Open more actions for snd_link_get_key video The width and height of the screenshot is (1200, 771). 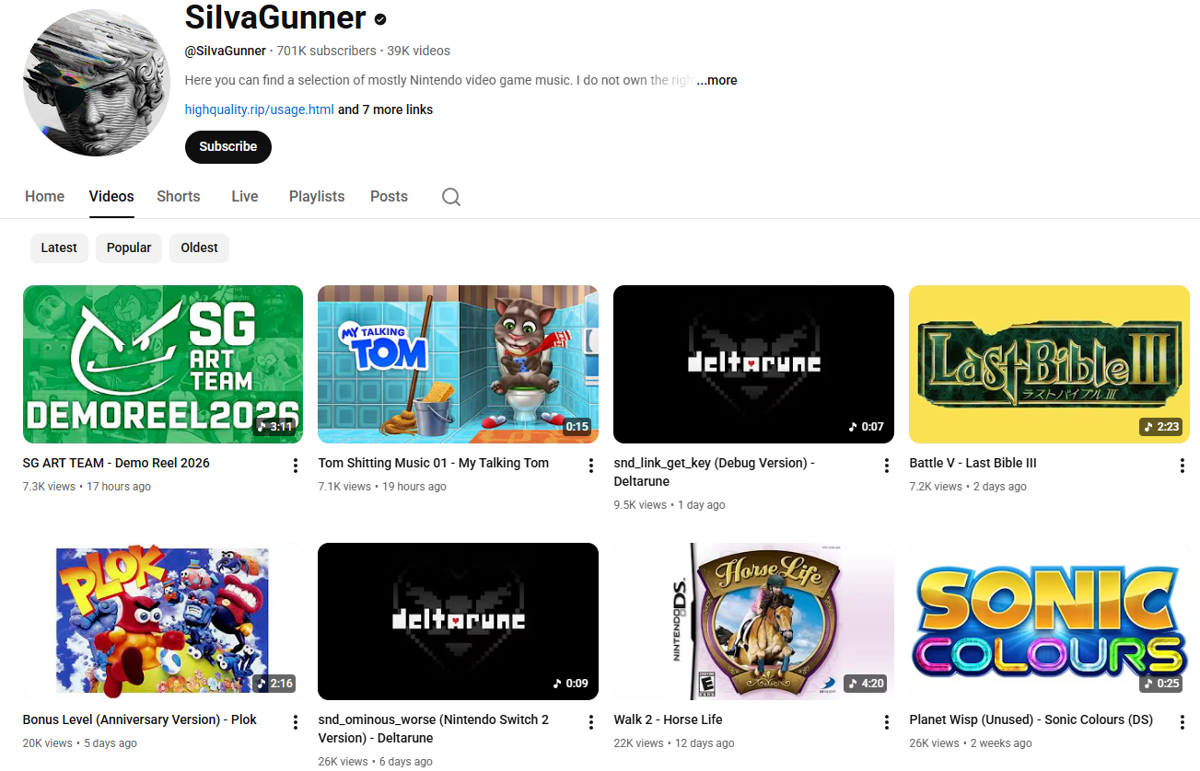(x=887, y=466)
